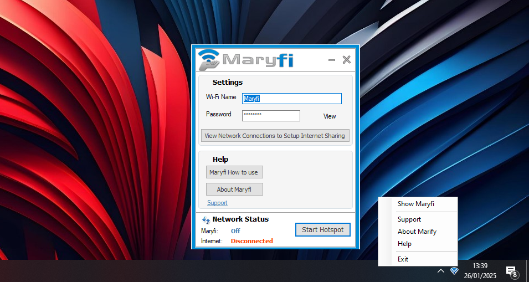Click the Off status next to Maryfi
This screenshot has height=282, width=529.
click(x=235, y=231)
